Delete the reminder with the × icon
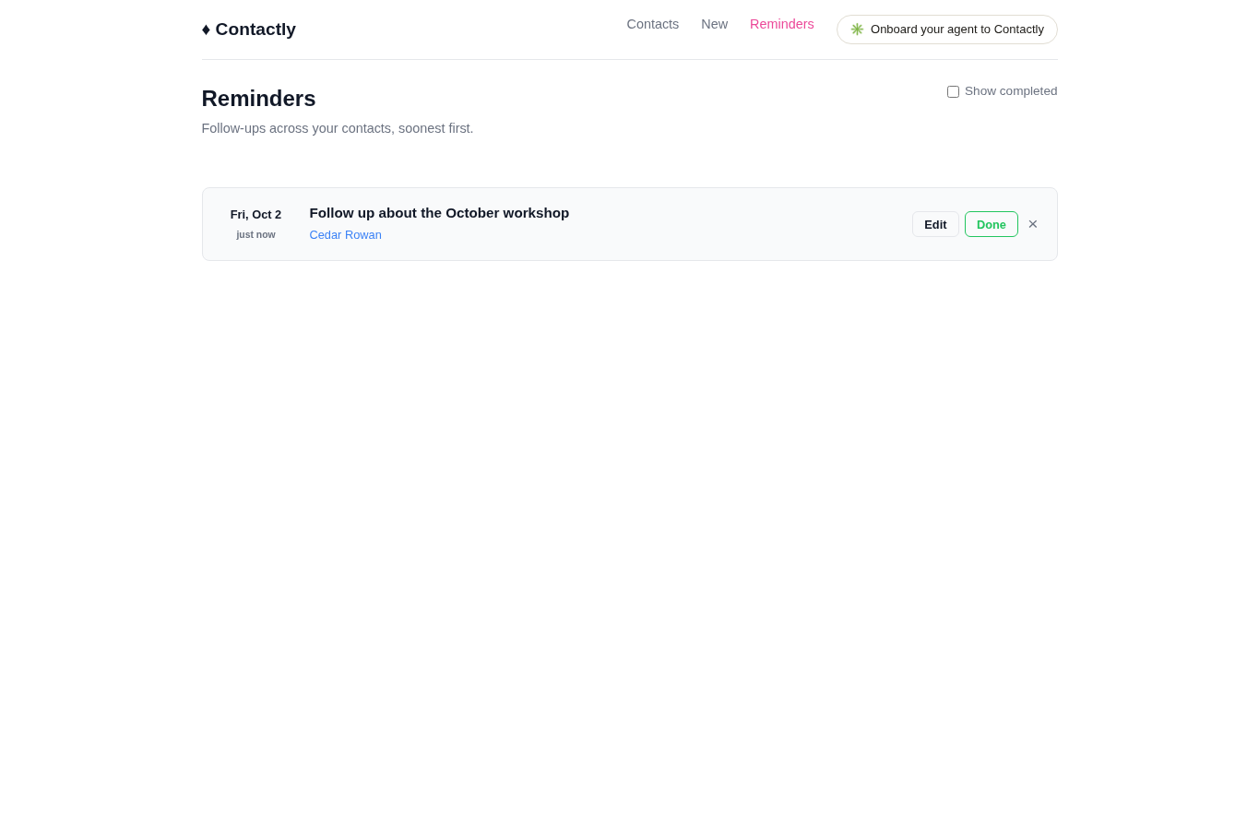The width and height of the screenshot is (1259, 830). pyautogui.click(x=1033, y=224)
